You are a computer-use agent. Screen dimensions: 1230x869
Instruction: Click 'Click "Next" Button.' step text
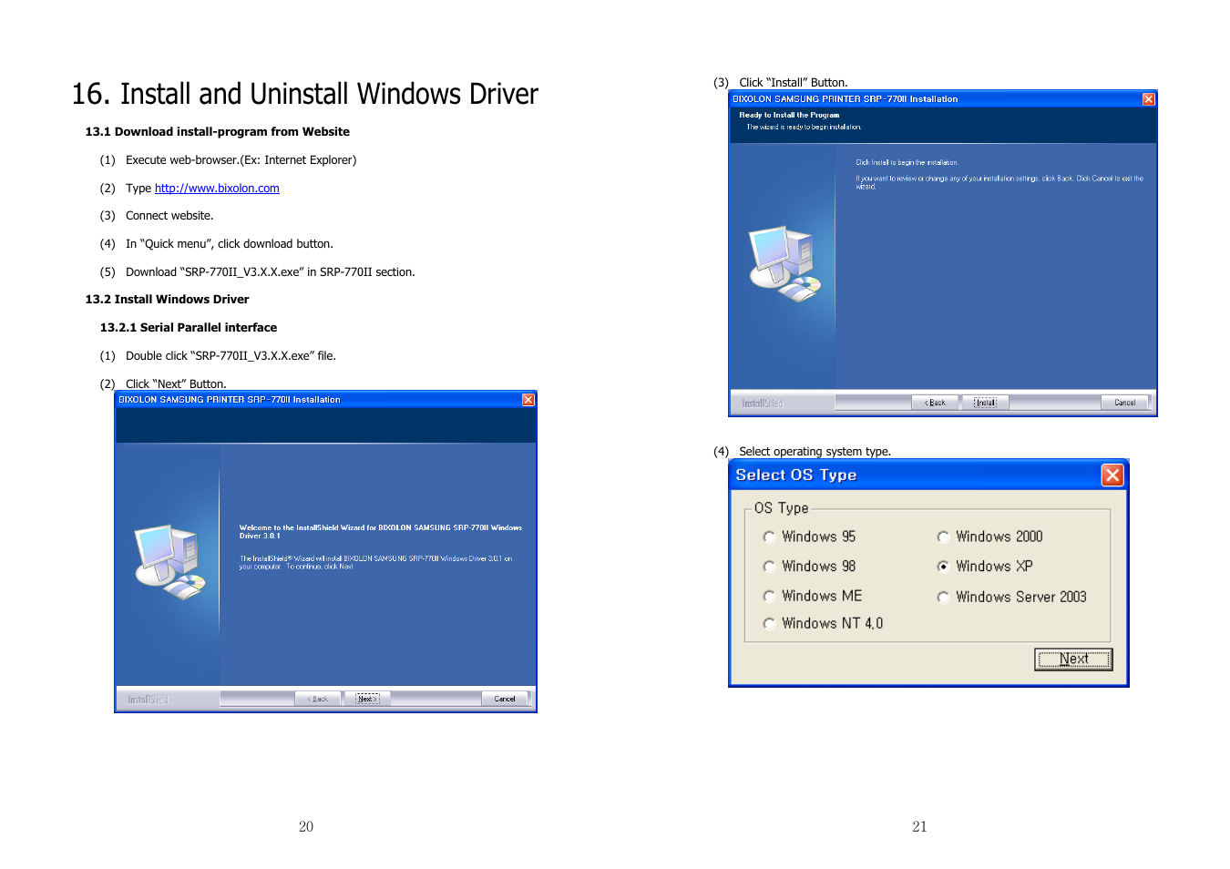coord(176,384)
